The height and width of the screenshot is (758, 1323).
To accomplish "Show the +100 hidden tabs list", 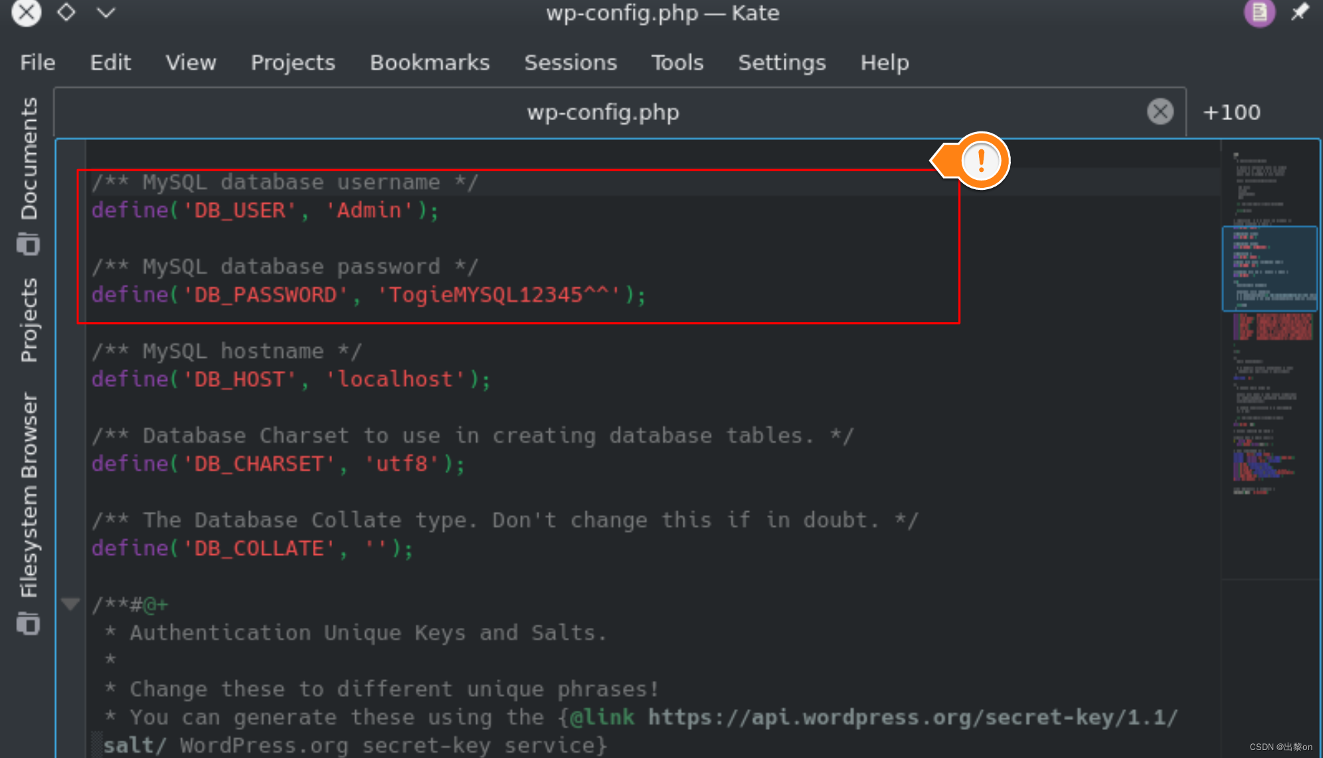I will point(1231,112).
